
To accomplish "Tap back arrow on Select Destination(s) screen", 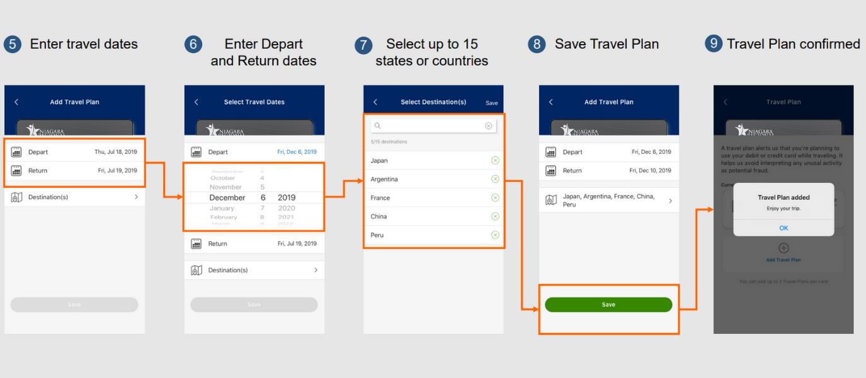I will coord(375,102).
